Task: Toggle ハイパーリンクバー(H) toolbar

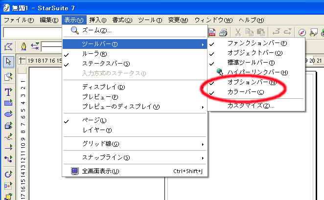Action: coord(256,72)
